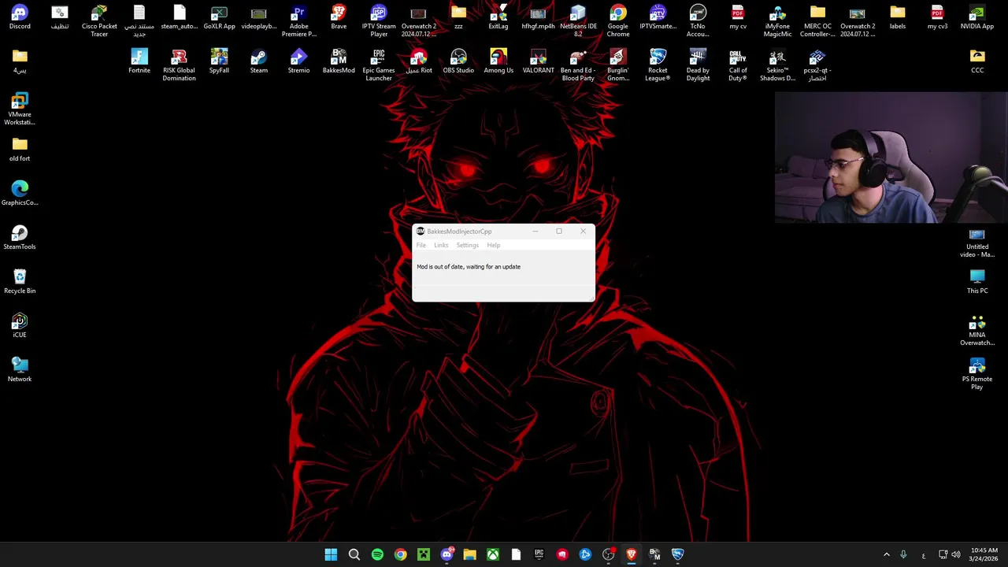Viewport: 1008px width, 567px height.
Task: Open taskbar Search
Action: 354,554
